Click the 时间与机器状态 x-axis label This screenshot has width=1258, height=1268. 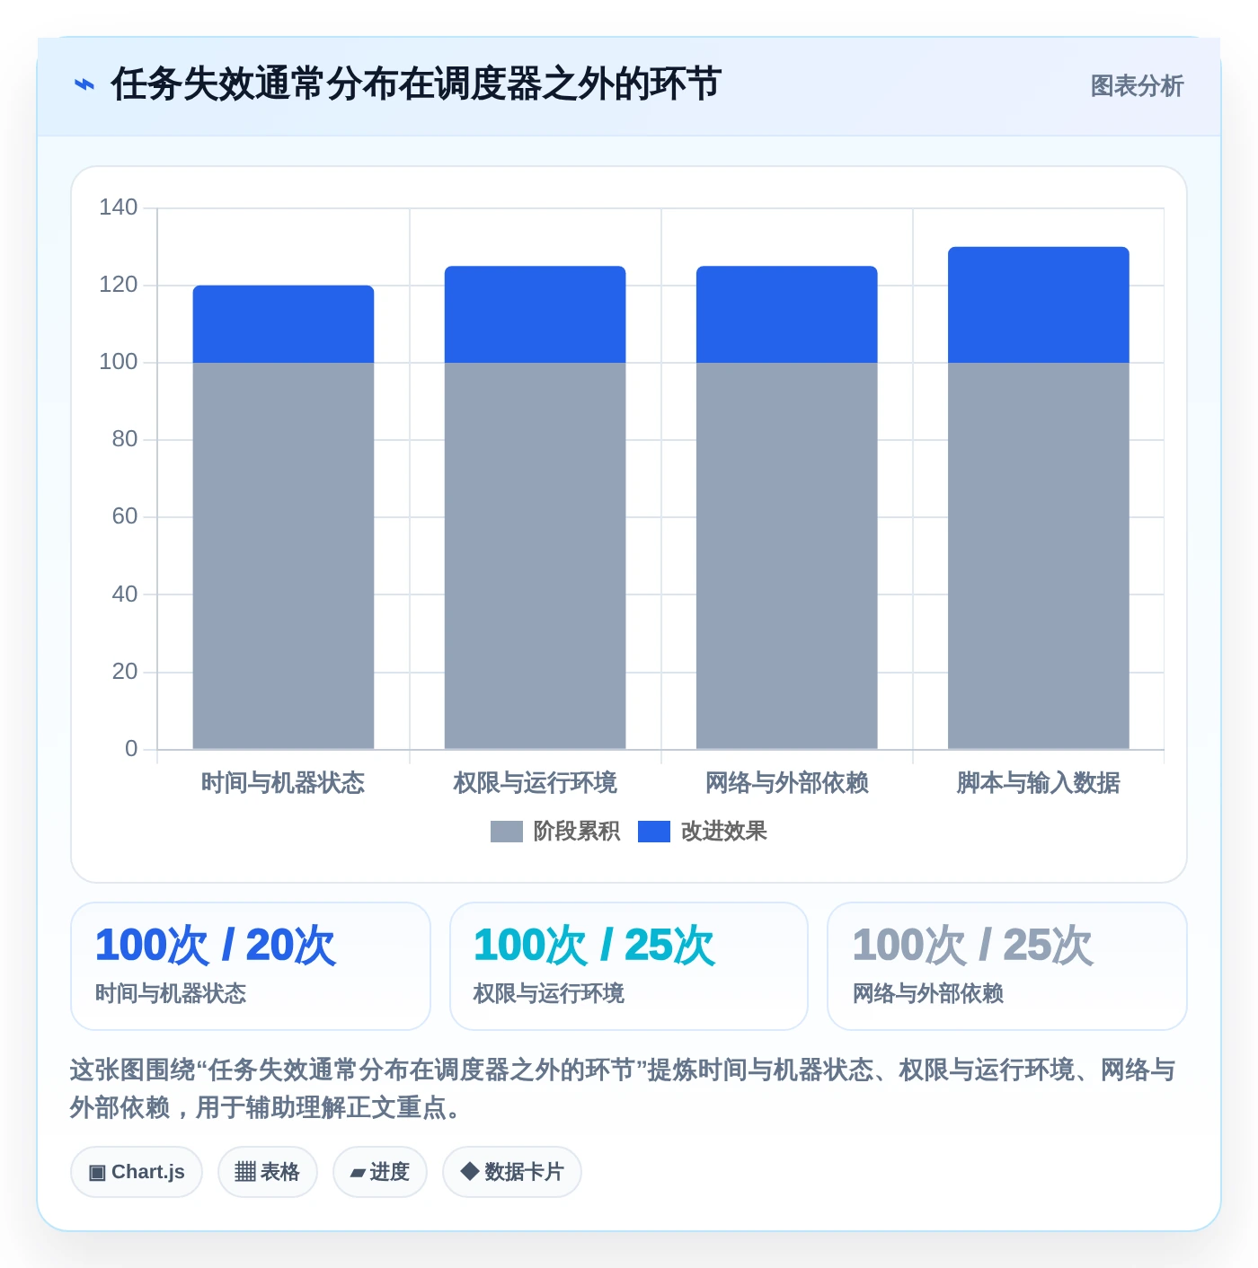point(283,783)
